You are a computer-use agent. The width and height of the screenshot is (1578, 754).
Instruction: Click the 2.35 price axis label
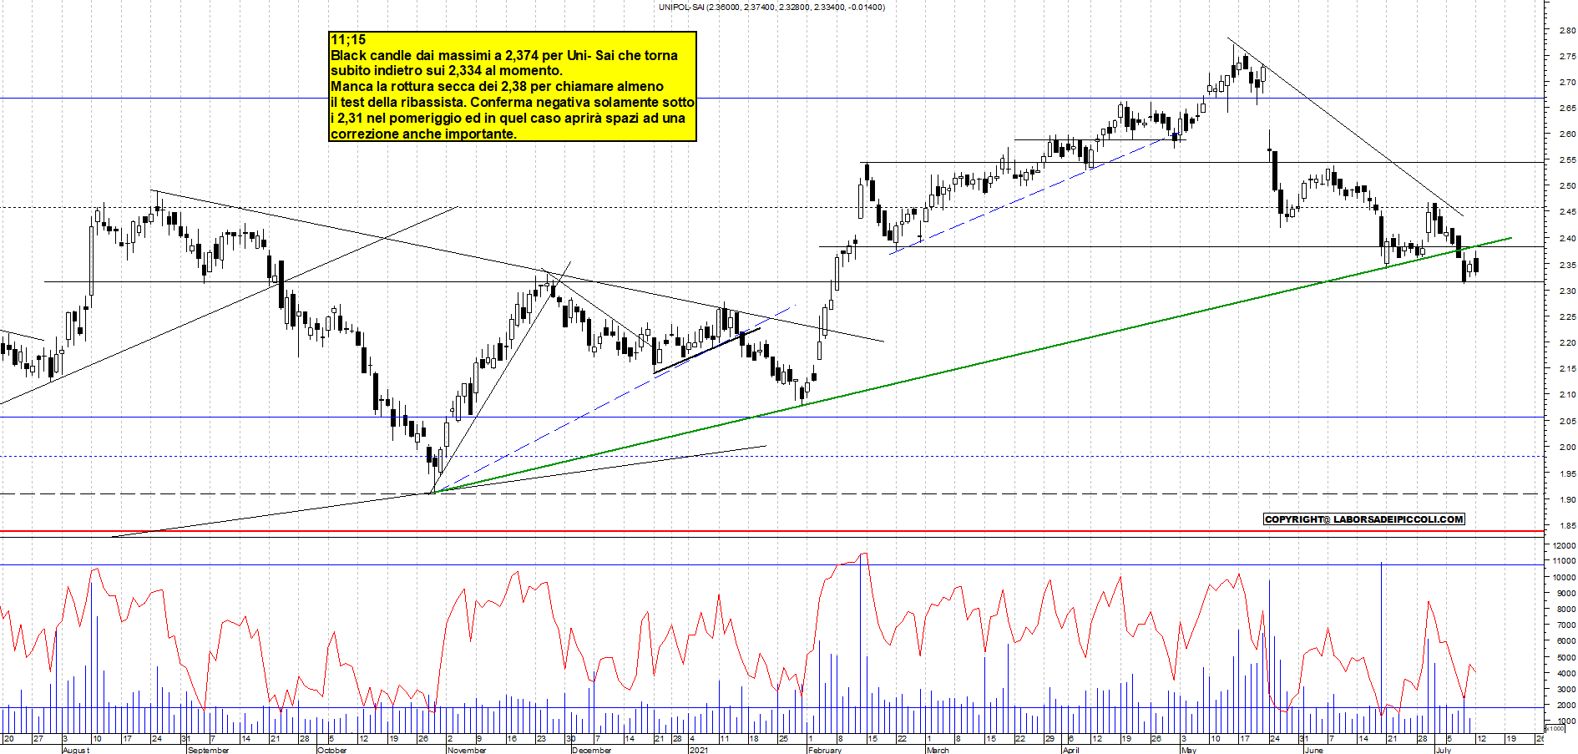pyautogui.click(x=1566, y=266)
